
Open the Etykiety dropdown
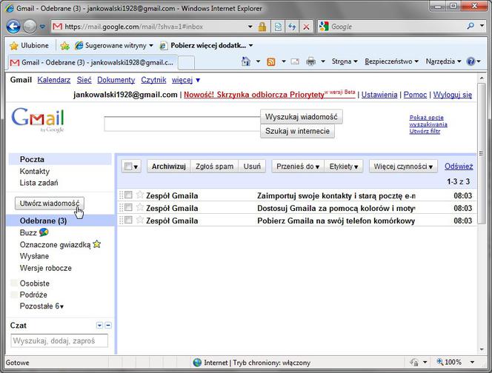[344, 167]
